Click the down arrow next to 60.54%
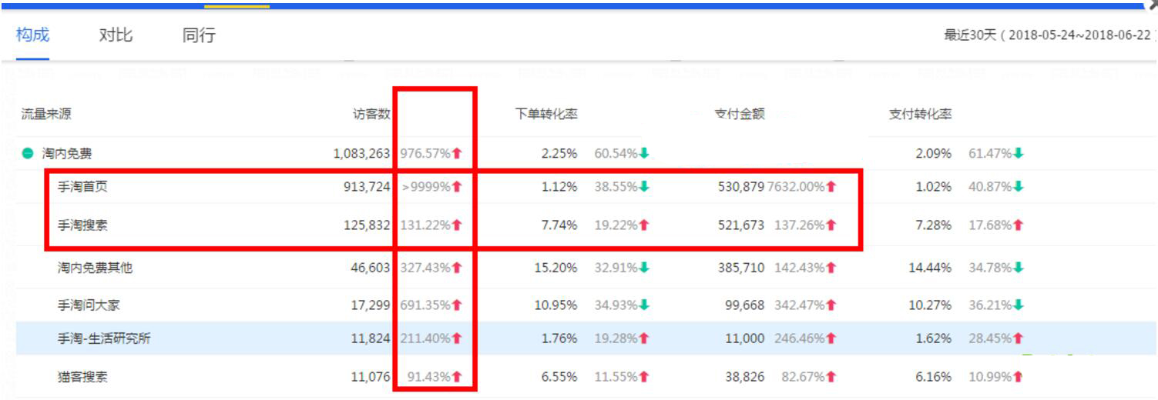The height and width of the screenshot is (400, 1158). tap(644, 154)
